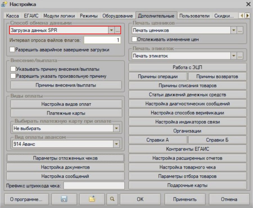Open the О программе dialog
Screen dimensions: 253x208
tap(26, 199)
